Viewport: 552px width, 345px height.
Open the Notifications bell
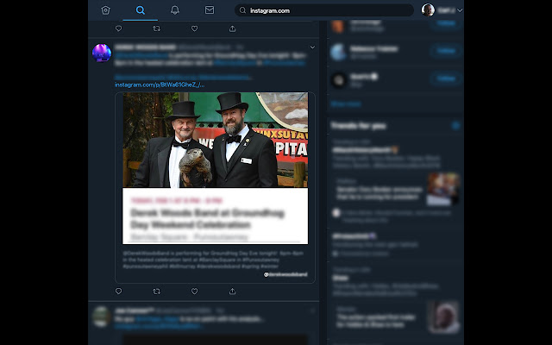click(174, 10)
